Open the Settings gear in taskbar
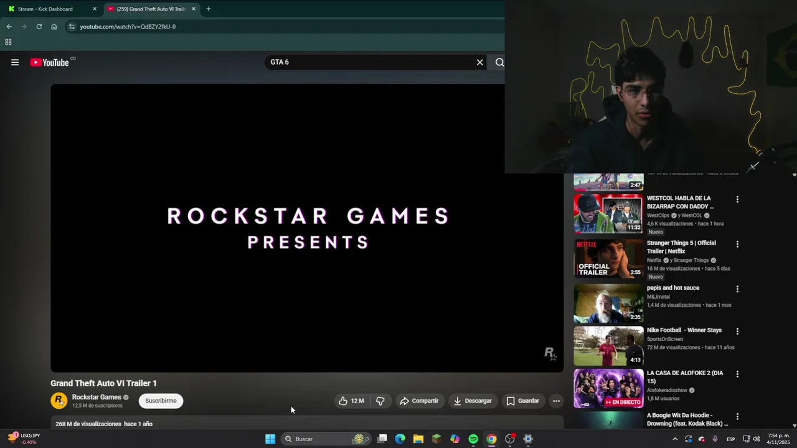Image resolution: width=797 pixels, height=448 pixels. pos(528,439)
